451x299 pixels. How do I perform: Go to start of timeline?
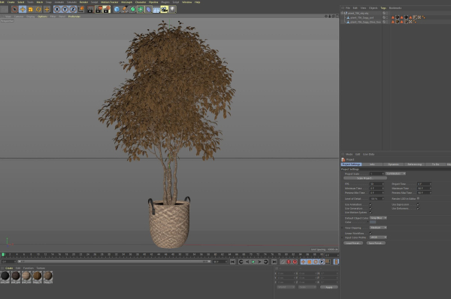[x=232, y=261]
